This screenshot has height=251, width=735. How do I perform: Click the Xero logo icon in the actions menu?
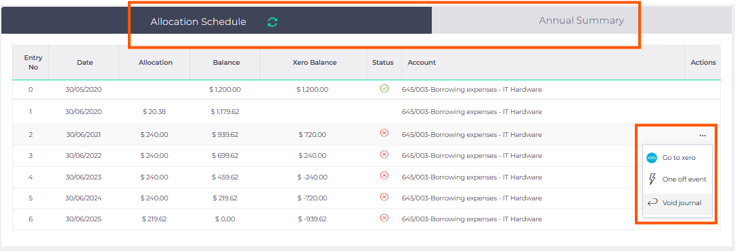click(652, 158)
